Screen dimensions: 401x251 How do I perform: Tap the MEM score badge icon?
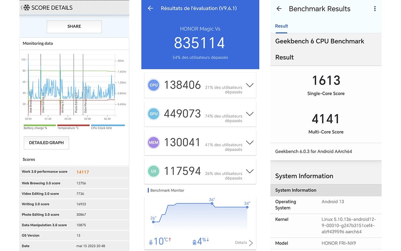(154, 143)
